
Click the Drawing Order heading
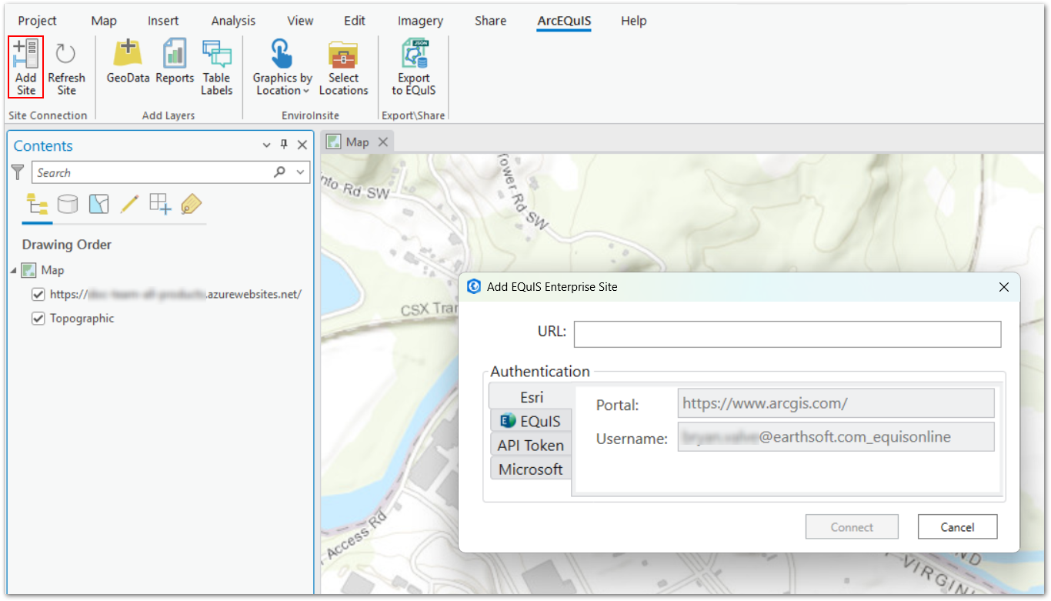click(67, 245)
